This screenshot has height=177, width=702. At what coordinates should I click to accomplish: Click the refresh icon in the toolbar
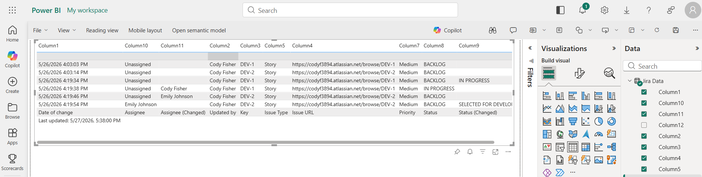657,30
